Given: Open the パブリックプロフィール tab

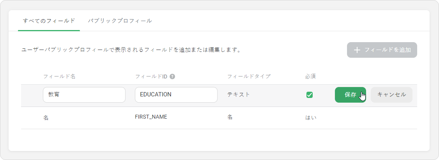Looking at the screenshot, I should pos(120,21).
